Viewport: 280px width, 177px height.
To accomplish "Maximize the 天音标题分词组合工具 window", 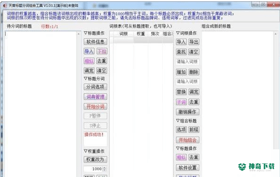I will (263, 5).
